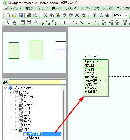
Task: Collapse the ドメイン tree node
Action: [x=10, y=92]
